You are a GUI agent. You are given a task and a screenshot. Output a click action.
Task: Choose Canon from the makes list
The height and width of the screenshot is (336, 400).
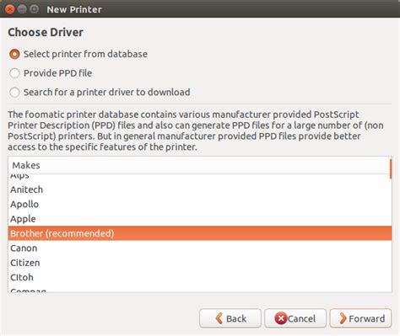pos(200,248)
